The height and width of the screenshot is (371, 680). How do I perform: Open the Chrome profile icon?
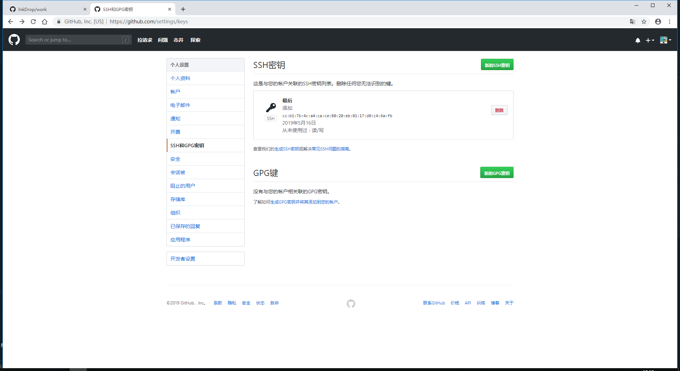click(x=658, y=22)
